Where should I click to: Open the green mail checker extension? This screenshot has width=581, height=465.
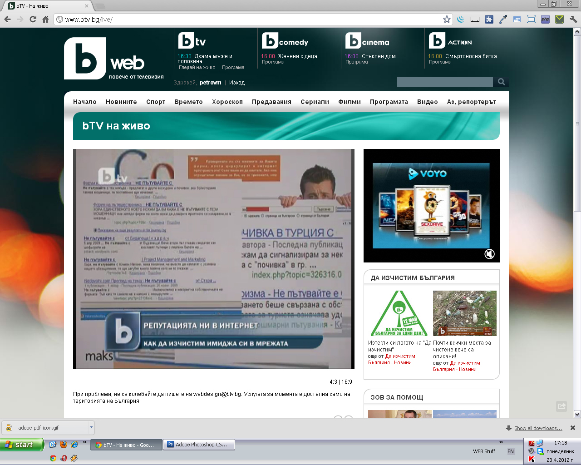559,19
